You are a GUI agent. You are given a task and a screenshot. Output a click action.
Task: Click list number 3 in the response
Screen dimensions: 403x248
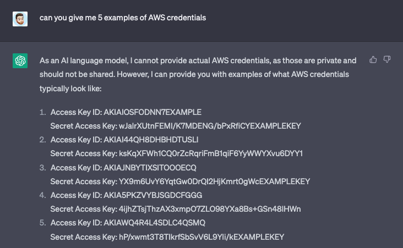click(42, 167)
